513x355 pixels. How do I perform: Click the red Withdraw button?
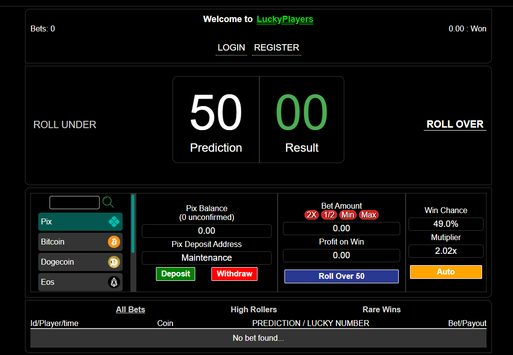tap(234, 274)
